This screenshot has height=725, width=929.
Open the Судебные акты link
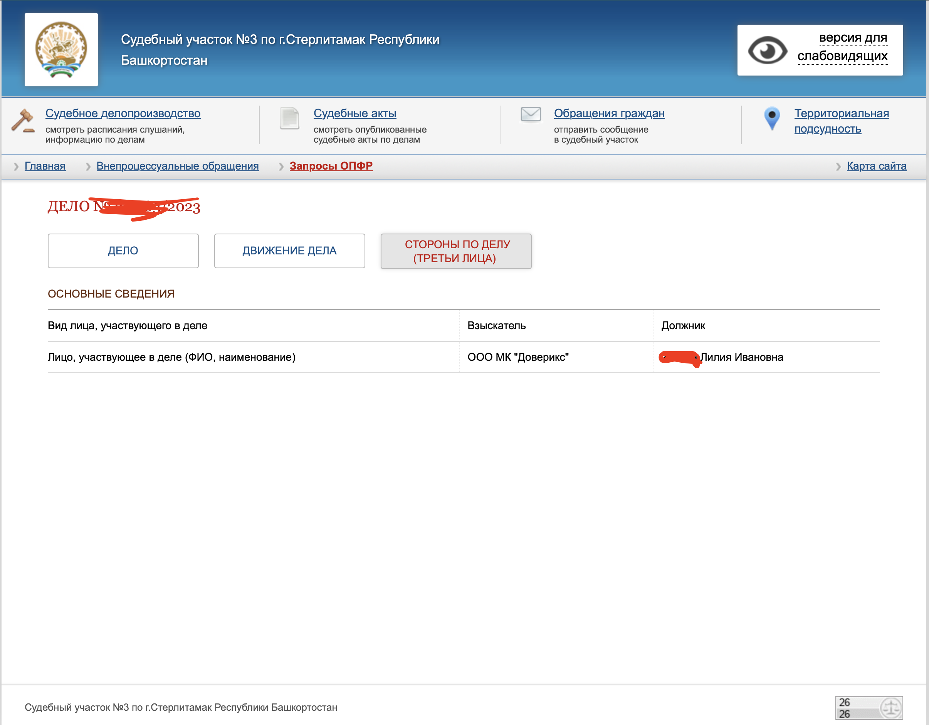click(x=355, y=113)
